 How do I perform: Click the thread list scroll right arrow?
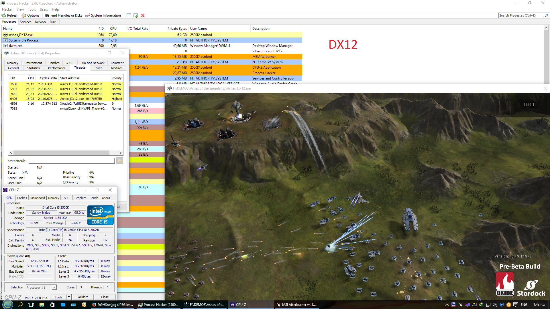tap(121, 153)
